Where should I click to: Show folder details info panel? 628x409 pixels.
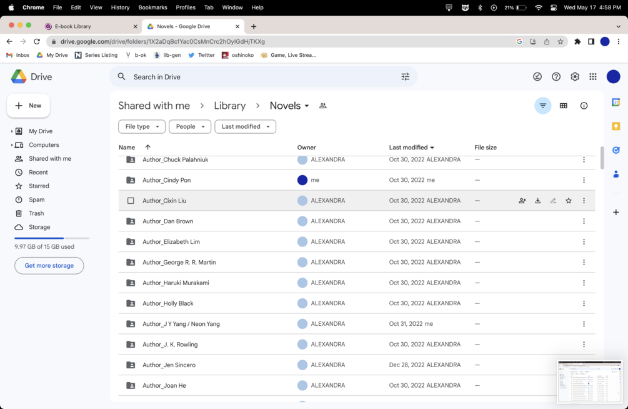click(x=584, y=106)
